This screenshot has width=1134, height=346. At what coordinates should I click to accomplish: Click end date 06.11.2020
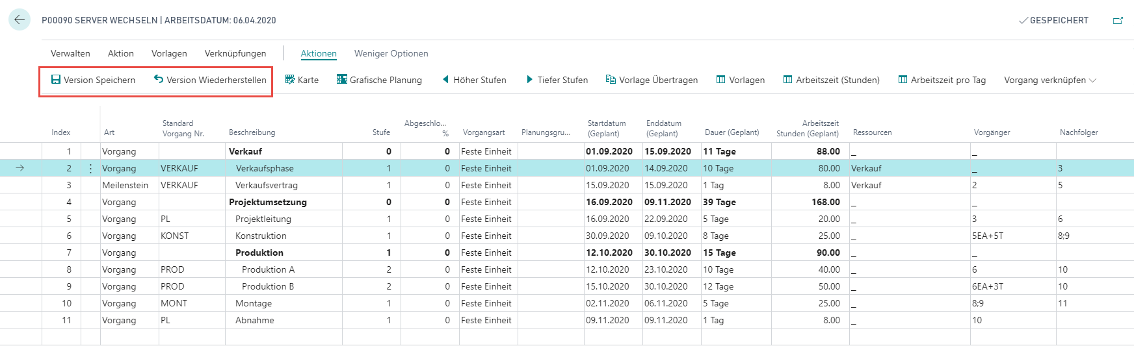(x=672, y=303)
